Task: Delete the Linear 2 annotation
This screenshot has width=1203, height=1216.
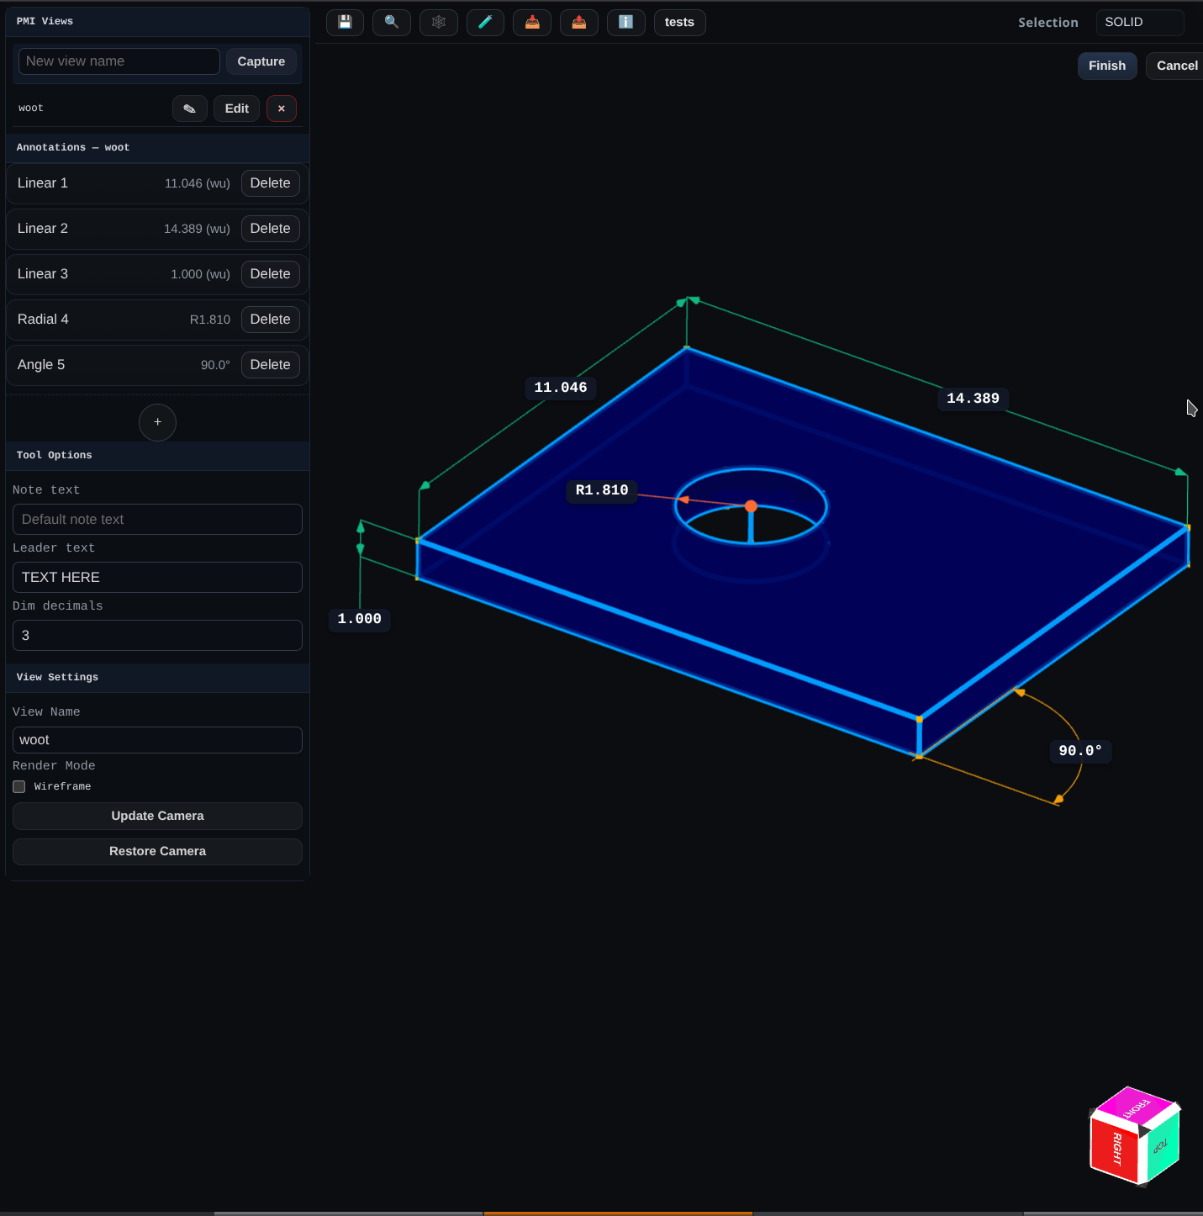Action: [270, 229]
